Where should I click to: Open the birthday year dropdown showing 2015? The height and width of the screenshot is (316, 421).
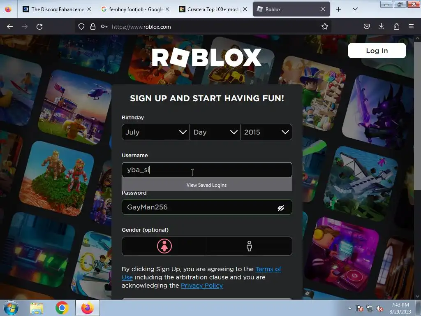click(x=266, y=132)
